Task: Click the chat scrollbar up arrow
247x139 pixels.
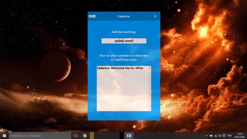Action: coord(150,68)
